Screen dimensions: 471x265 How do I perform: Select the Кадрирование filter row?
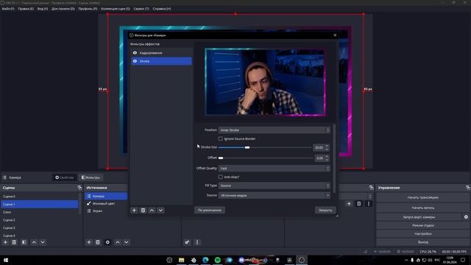pos(161,52)
